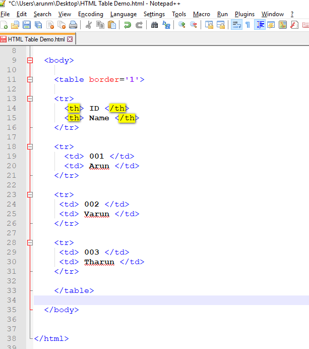Click the Save All icon
Image resolution: width=309 pixels, height=349 pixels.
[38, 25]
